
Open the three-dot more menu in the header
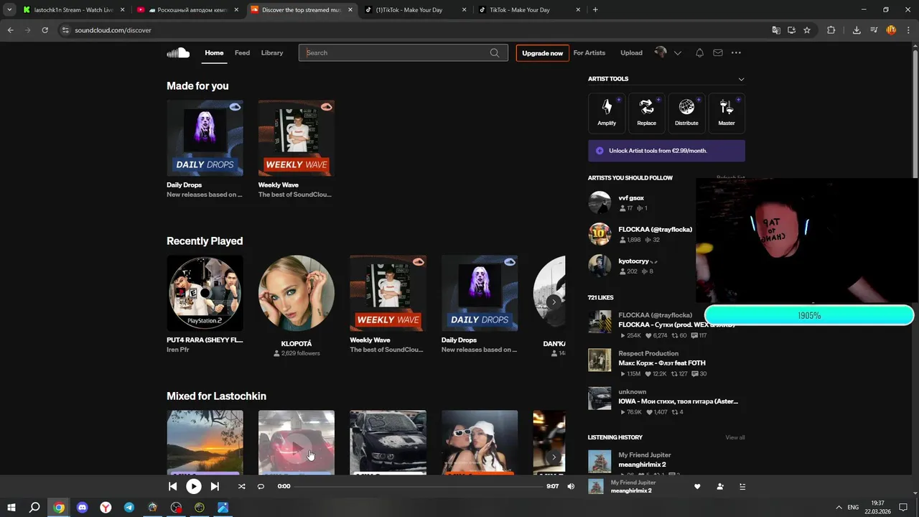(736, 52)
